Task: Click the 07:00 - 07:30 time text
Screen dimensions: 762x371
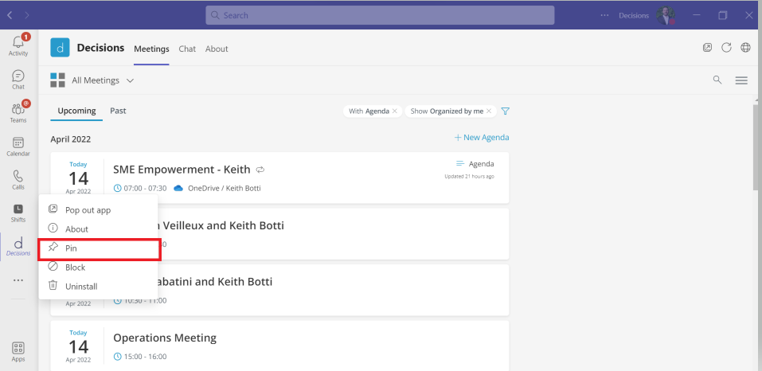Action: click(x=145, y=188)
